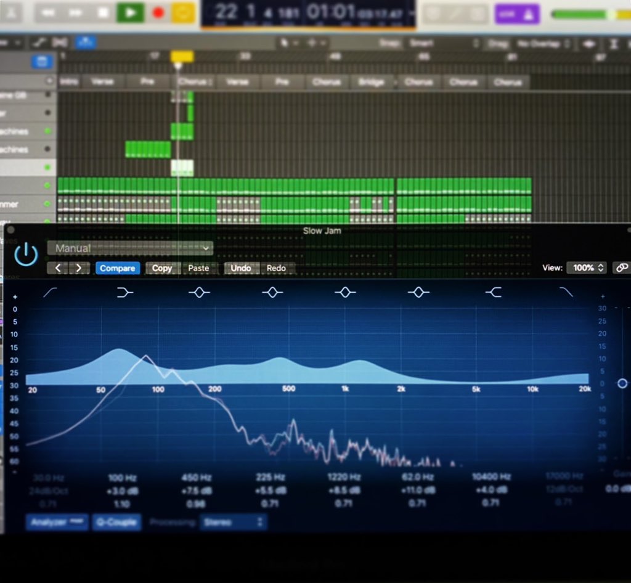Screen dimensions: 631x583
Task: Click the Redo button
Action: 276,268
